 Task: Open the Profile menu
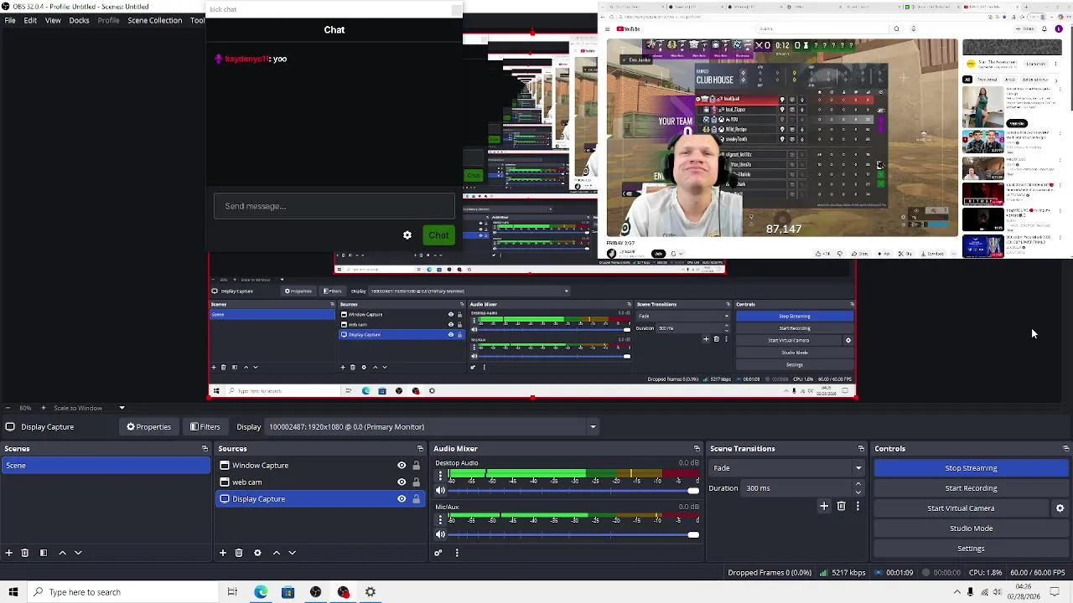click(x=108, y=20)
